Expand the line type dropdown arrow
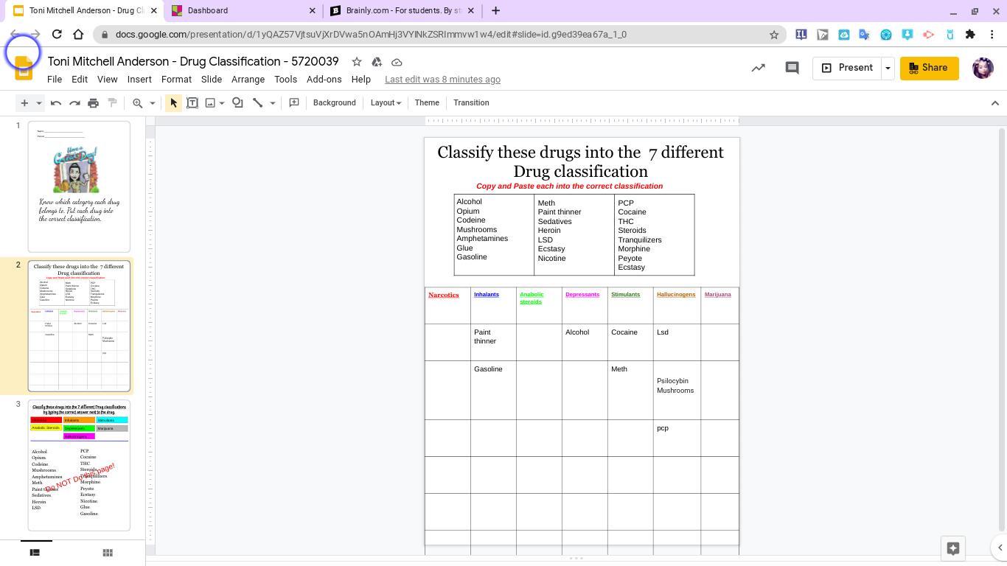 (x=272, y=103)
